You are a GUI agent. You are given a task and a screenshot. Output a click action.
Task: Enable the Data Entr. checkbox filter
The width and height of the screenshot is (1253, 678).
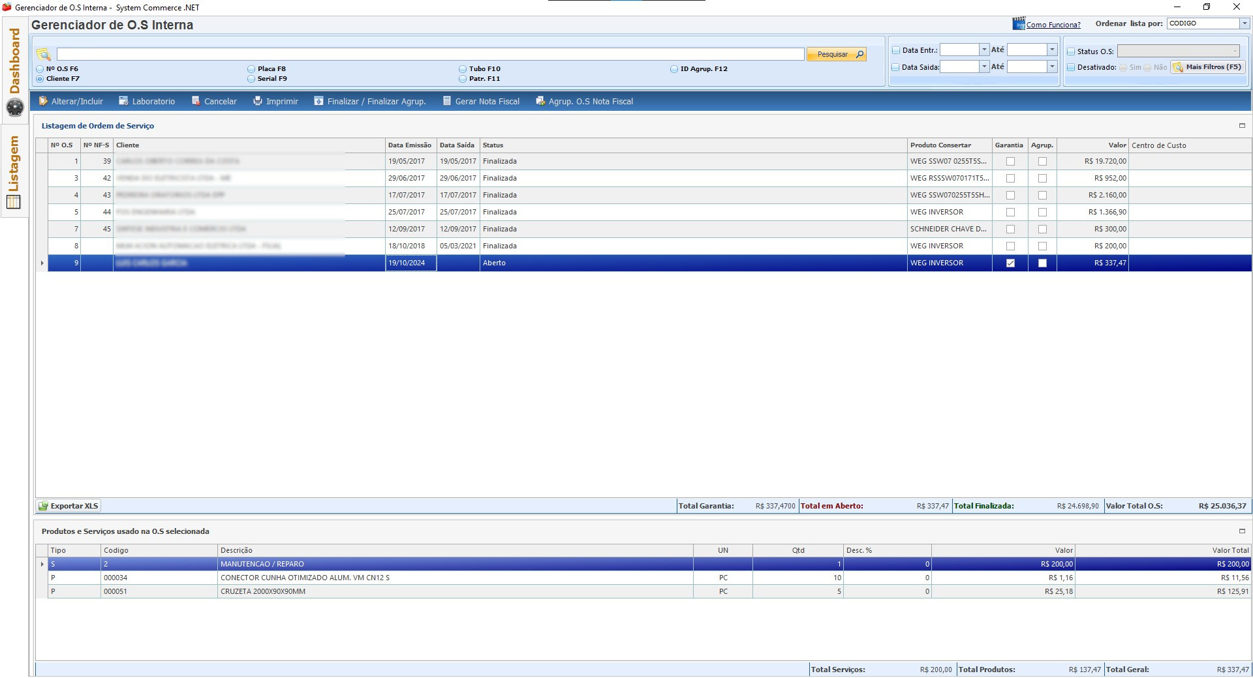click(896, 50)
